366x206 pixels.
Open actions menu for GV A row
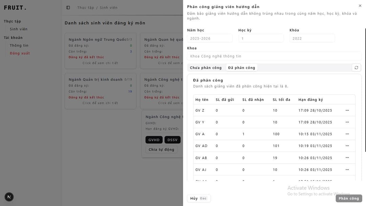347,134
